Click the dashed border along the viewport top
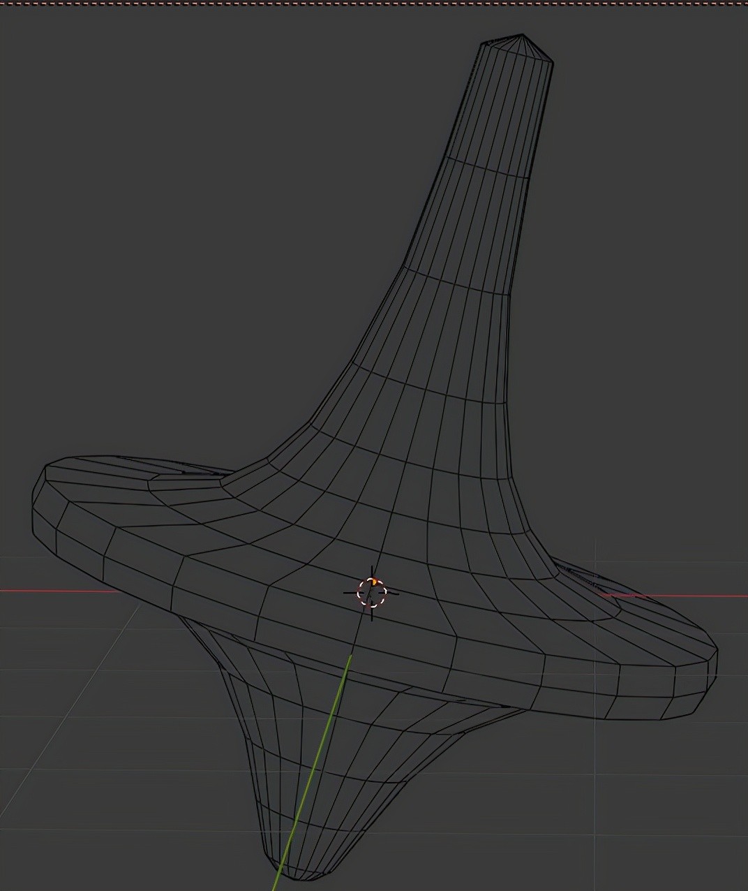748x891 pixels. 374,3
